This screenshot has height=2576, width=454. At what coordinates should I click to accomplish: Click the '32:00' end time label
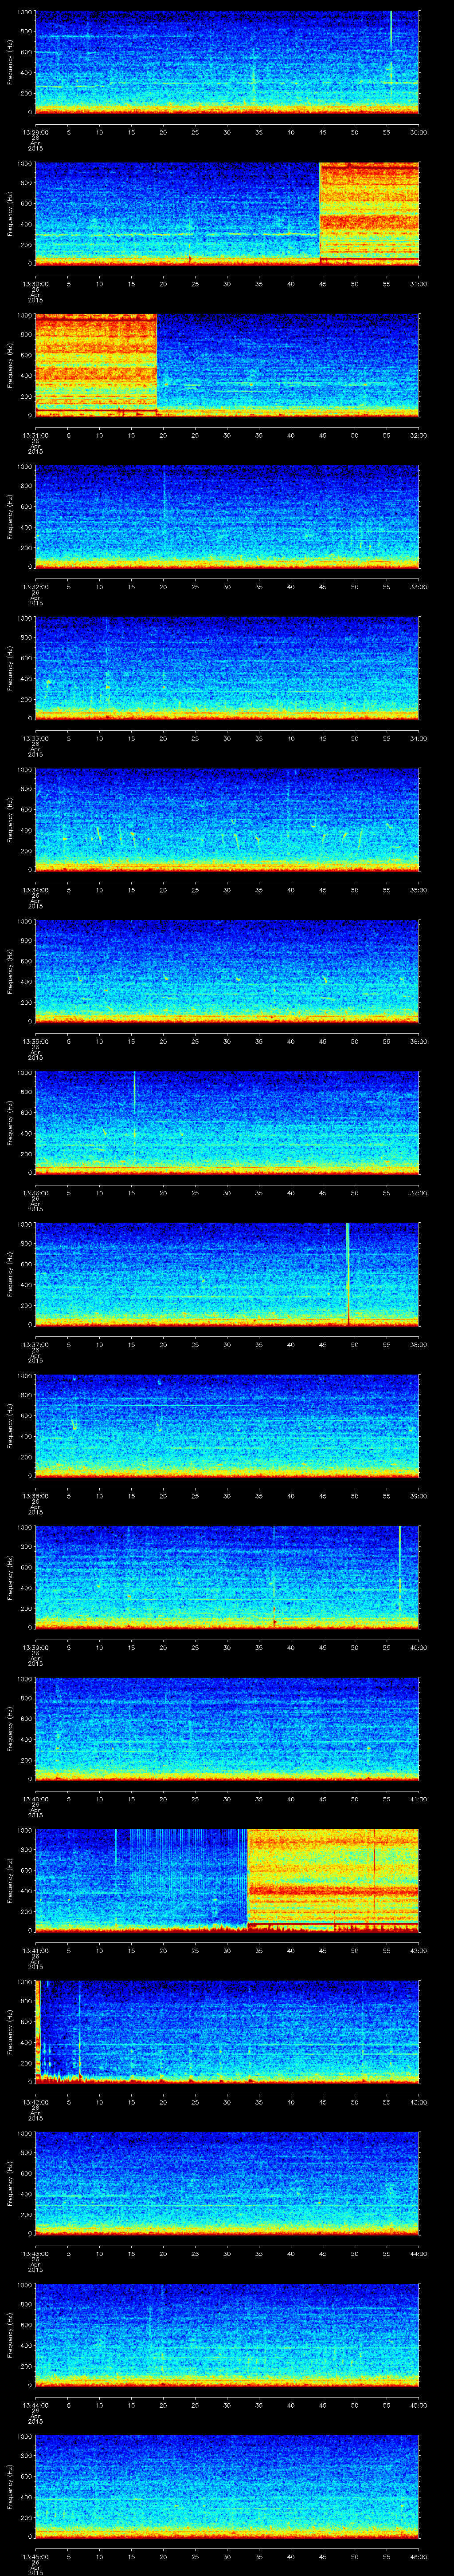418,435
